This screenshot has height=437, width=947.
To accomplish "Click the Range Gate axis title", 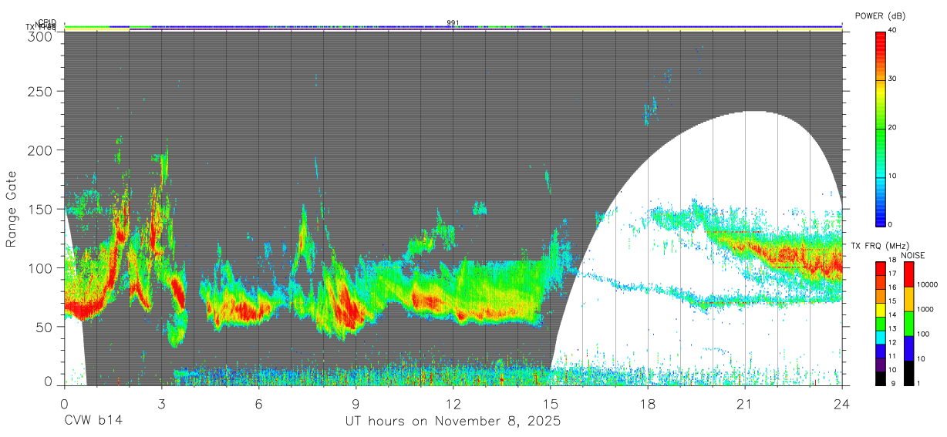I will pyautogui.click(x=12, y=209).
